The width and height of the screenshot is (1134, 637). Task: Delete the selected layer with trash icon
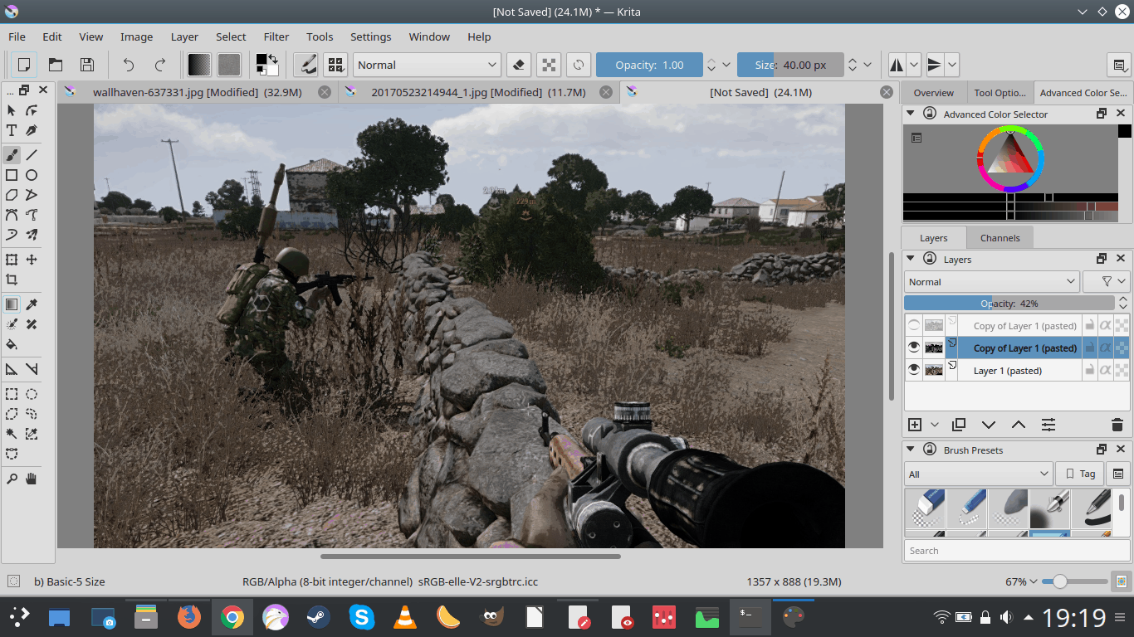pos(1117,425)
